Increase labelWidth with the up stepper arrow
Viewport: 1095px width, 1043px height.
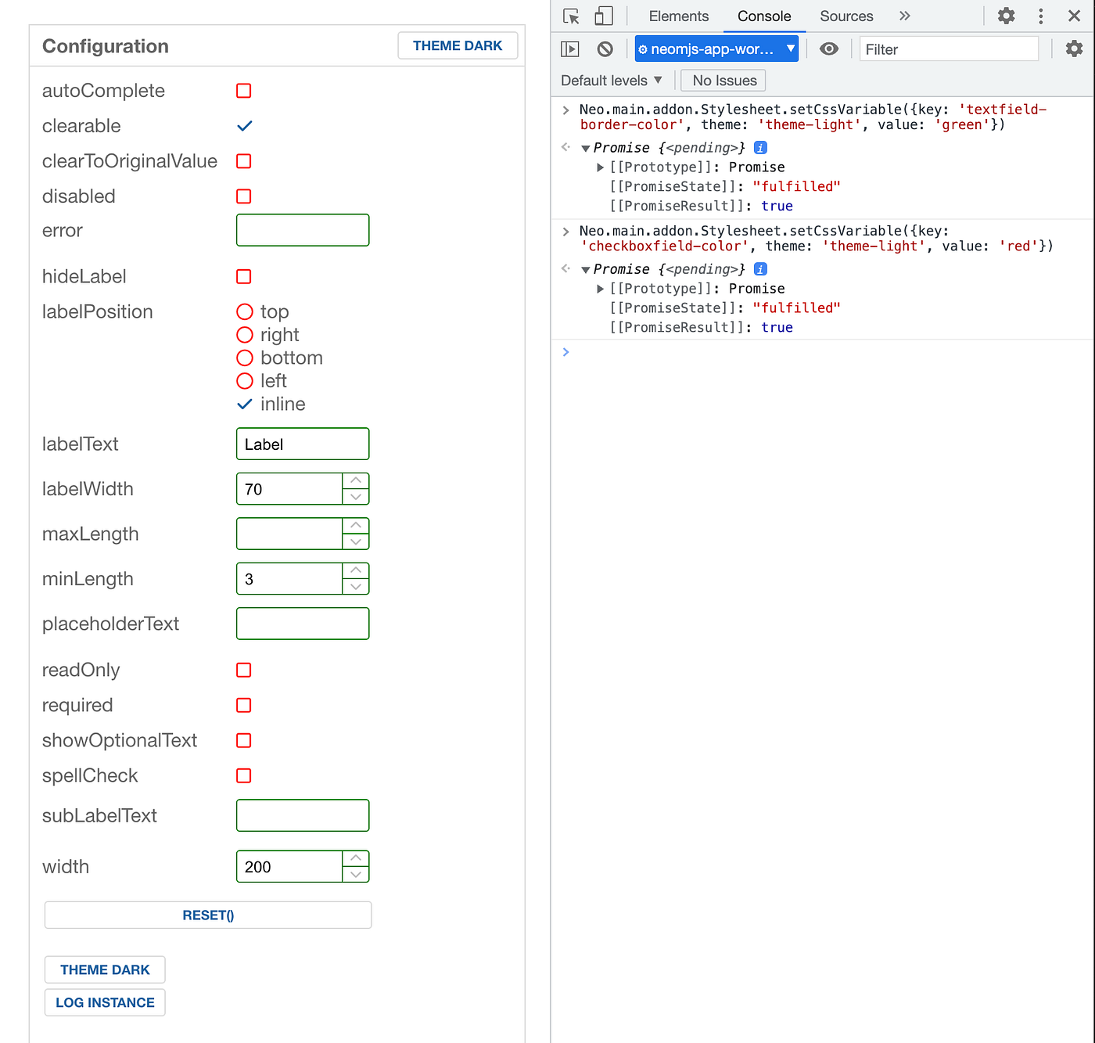coord(356,480)
